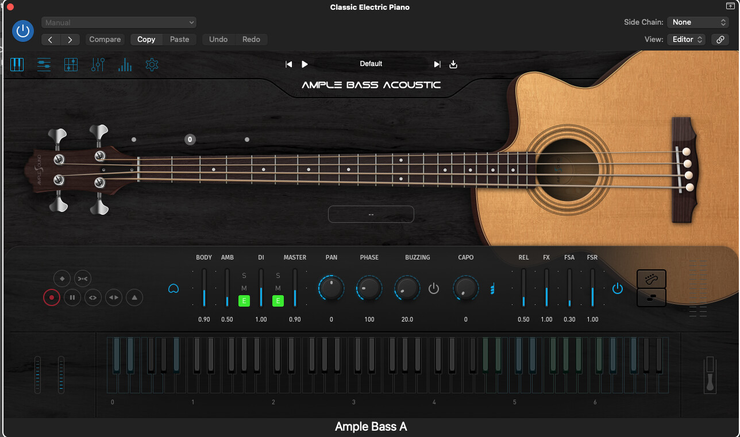Viewport: 740px width, 437px height.
Task: Click the blue hand icon beside CAPO
Action: click(492, 289)
